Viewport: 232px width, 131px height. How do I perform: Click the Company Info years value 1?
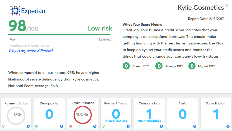coord(149,114)
